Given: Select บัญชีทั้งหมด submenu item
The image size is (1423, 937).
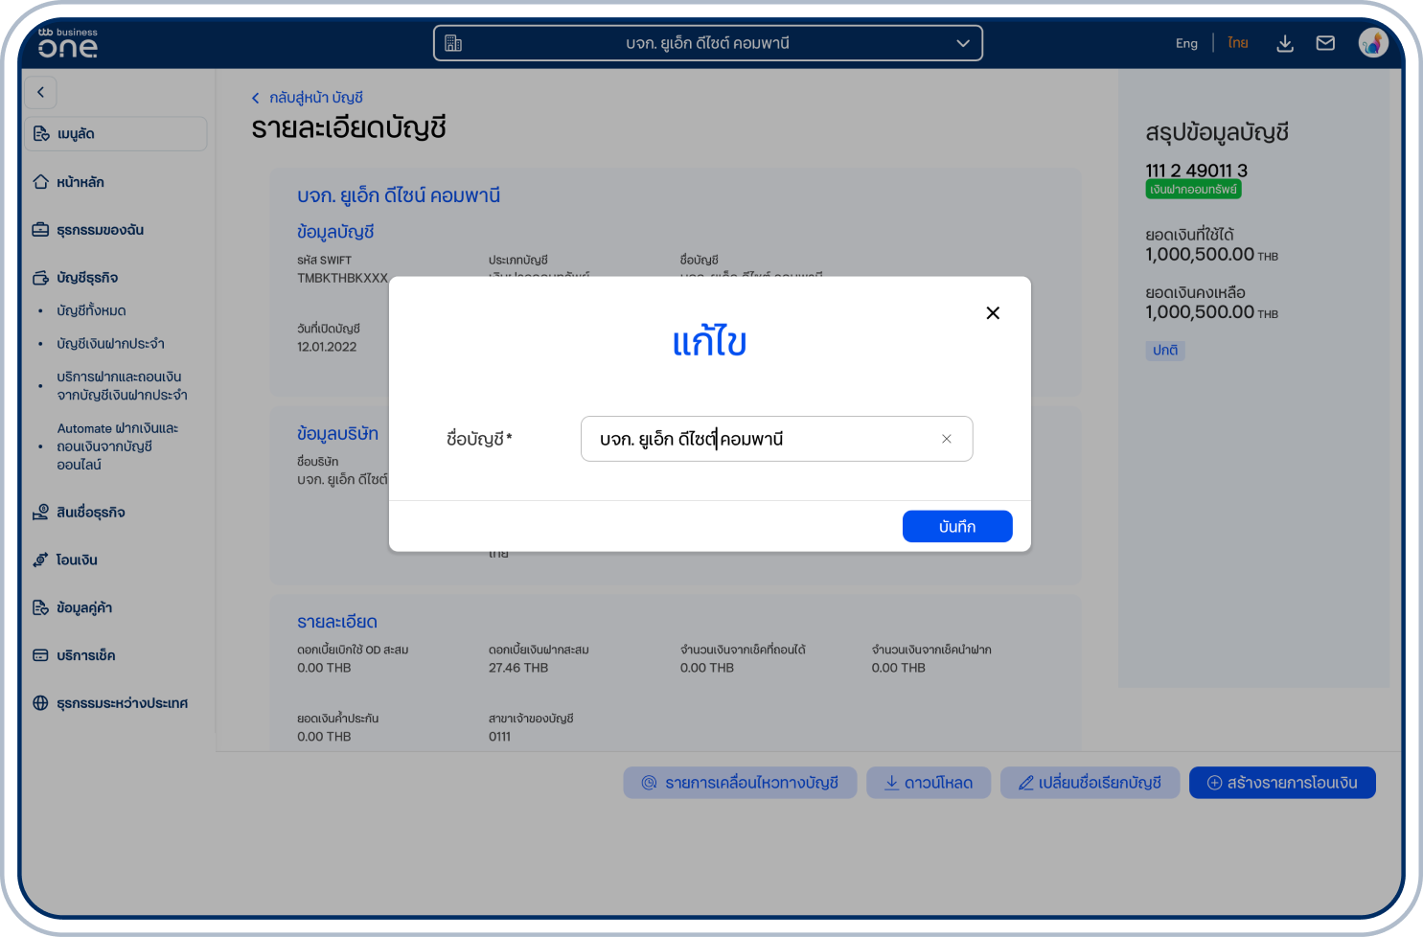Looking at the screenshot, I should (91, 310).
